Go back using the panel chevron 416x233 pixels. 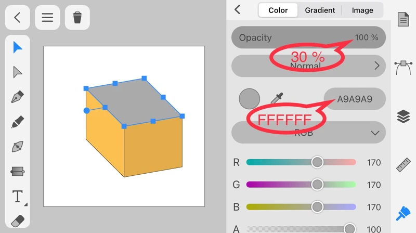pos(238,9)
